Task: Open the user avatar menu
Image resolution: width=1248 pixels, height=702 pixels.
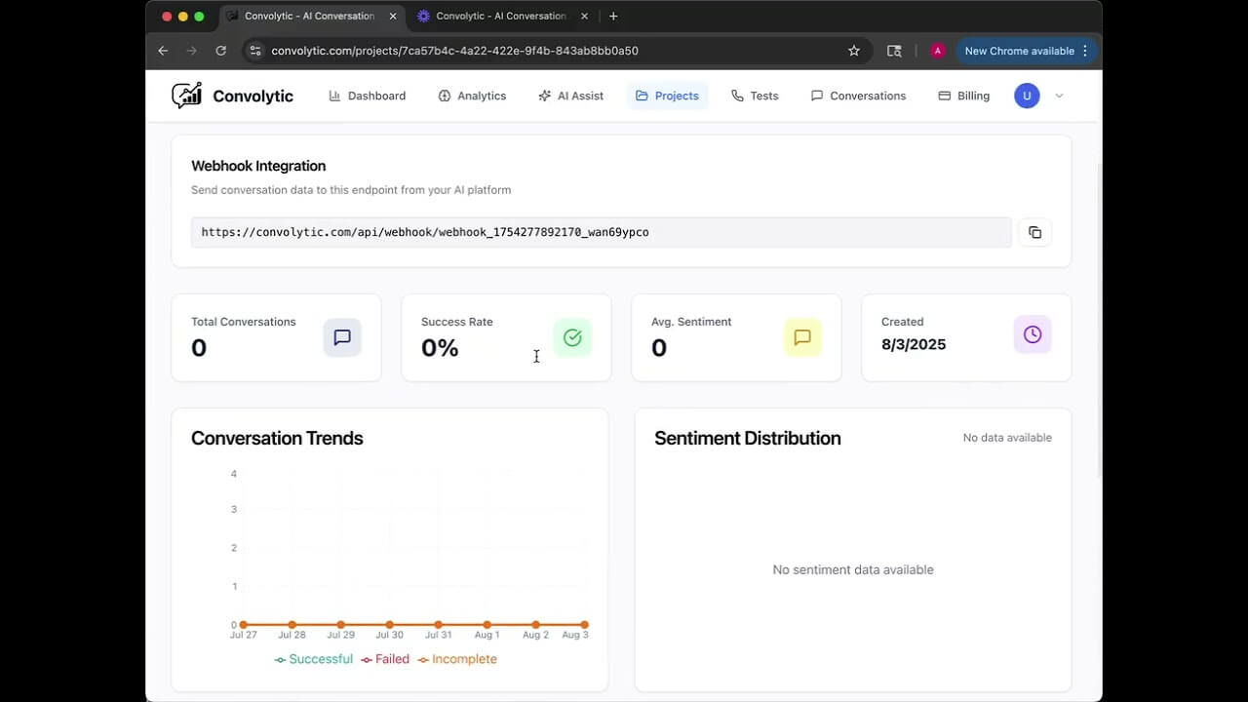Action: 1027,96
